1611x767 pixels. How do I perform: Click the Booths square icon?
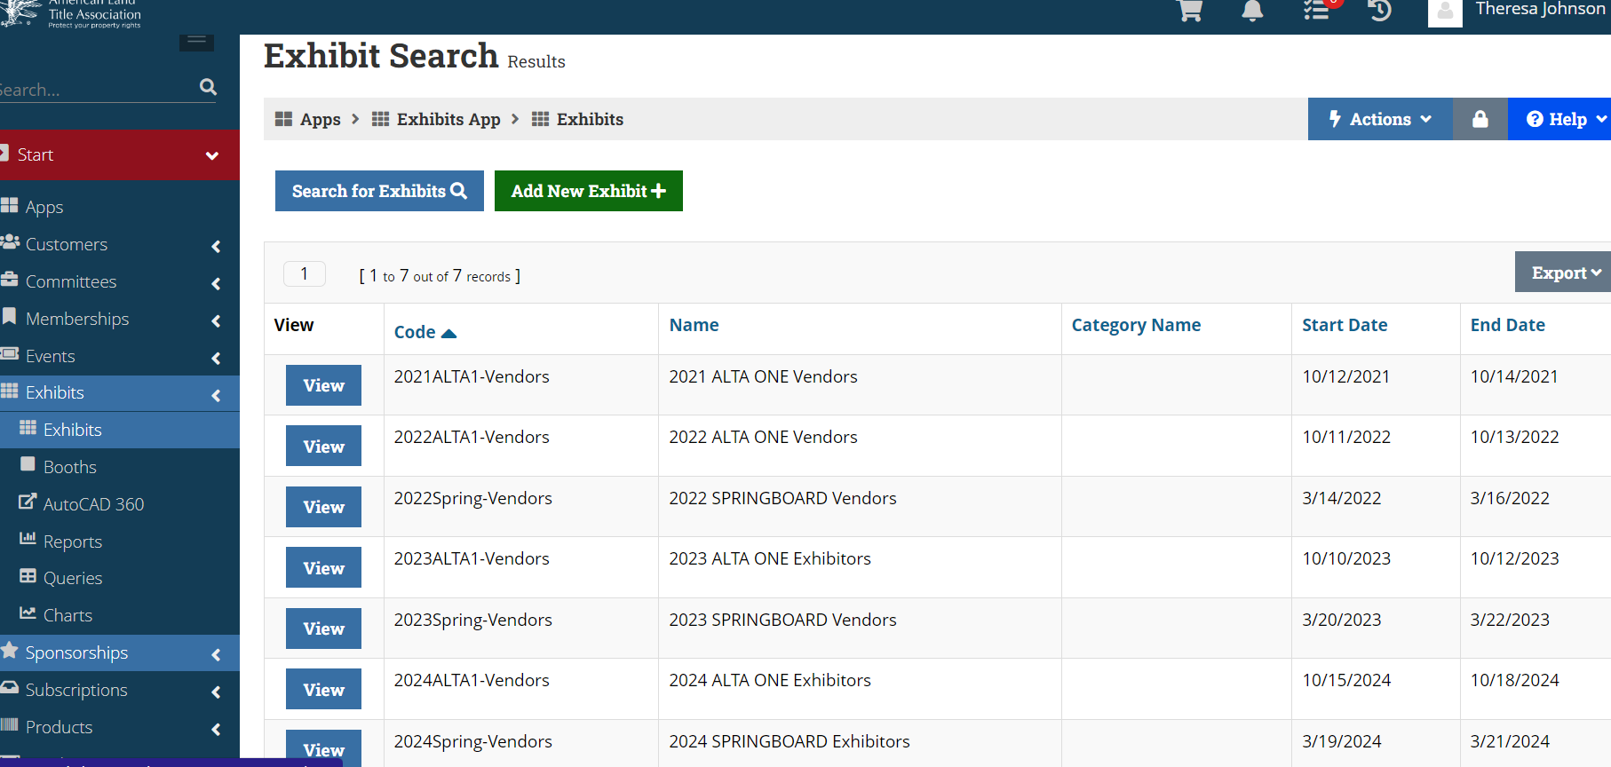(x=28, y=465)
